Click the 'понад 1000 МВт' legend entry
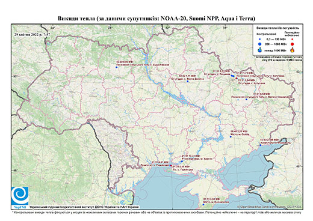Screen dimensions: 313x221 276,50
